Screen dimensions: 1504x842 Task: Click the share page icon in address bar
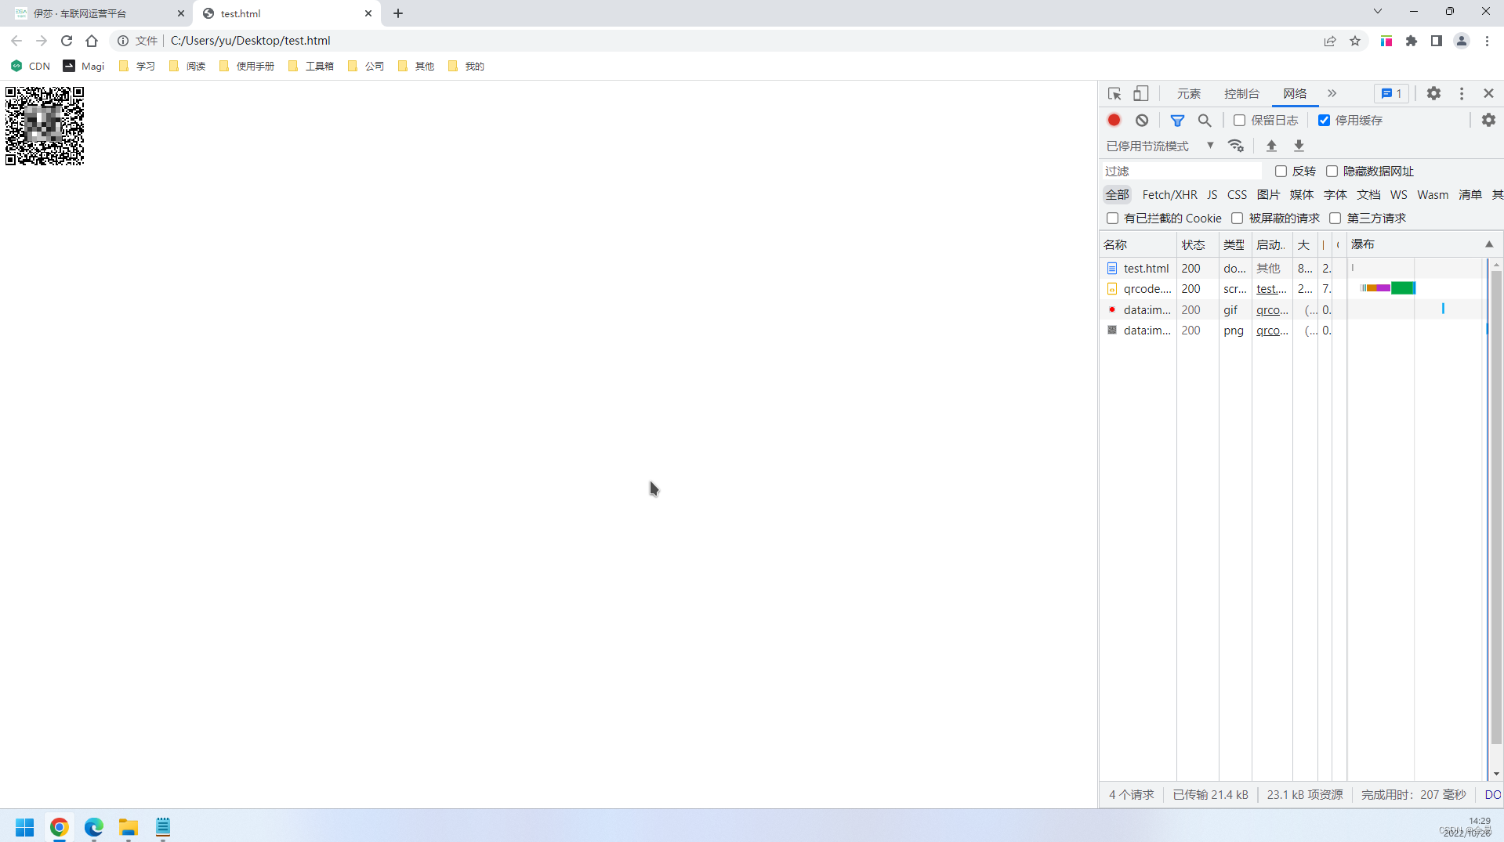point(1330,41)
